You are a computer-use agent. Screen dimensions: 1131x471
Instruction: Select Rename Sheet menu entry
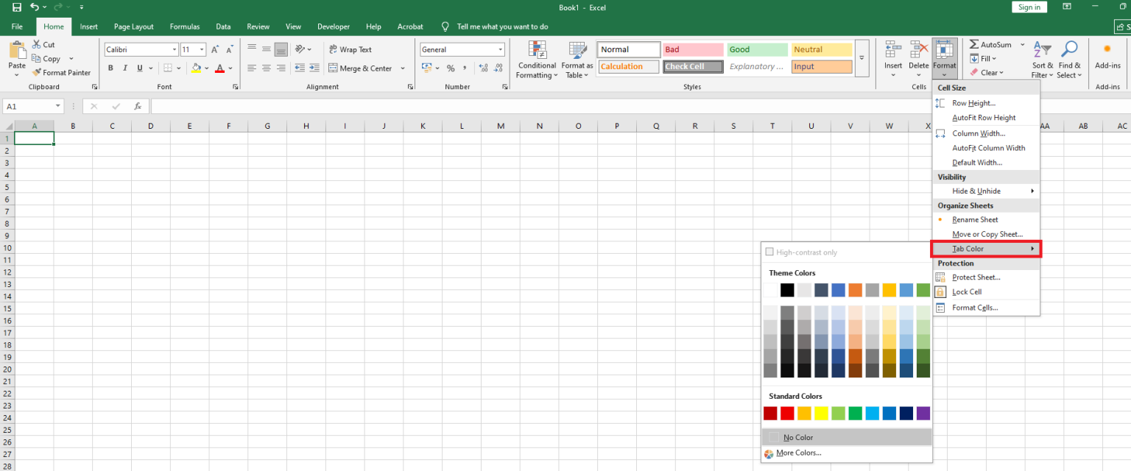coord(986,220)
